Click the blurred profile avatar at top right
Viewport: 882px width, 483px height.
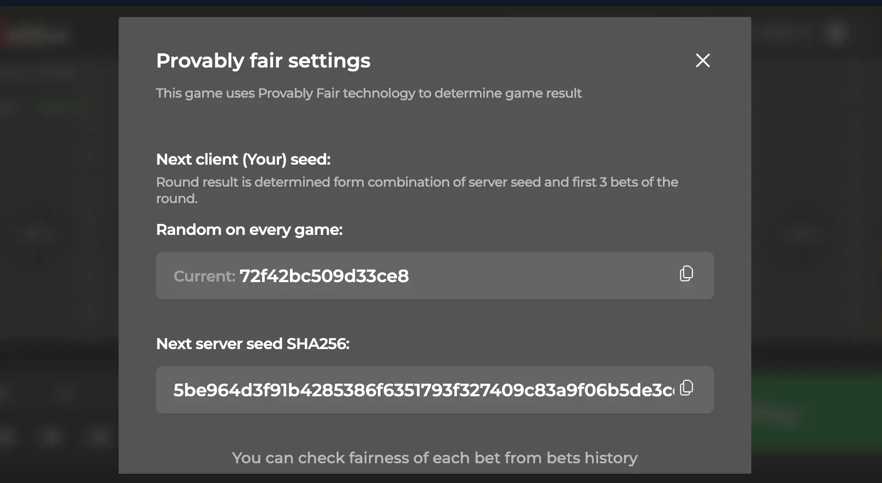[x=836, y=33]
